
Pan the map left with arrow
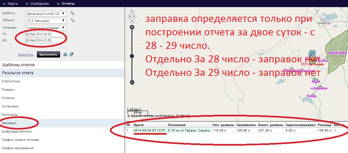[129, 16]
